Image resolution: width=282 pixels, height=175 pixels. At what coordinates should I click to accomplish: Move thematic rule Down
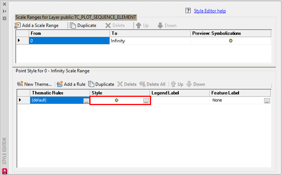point(196,84)
